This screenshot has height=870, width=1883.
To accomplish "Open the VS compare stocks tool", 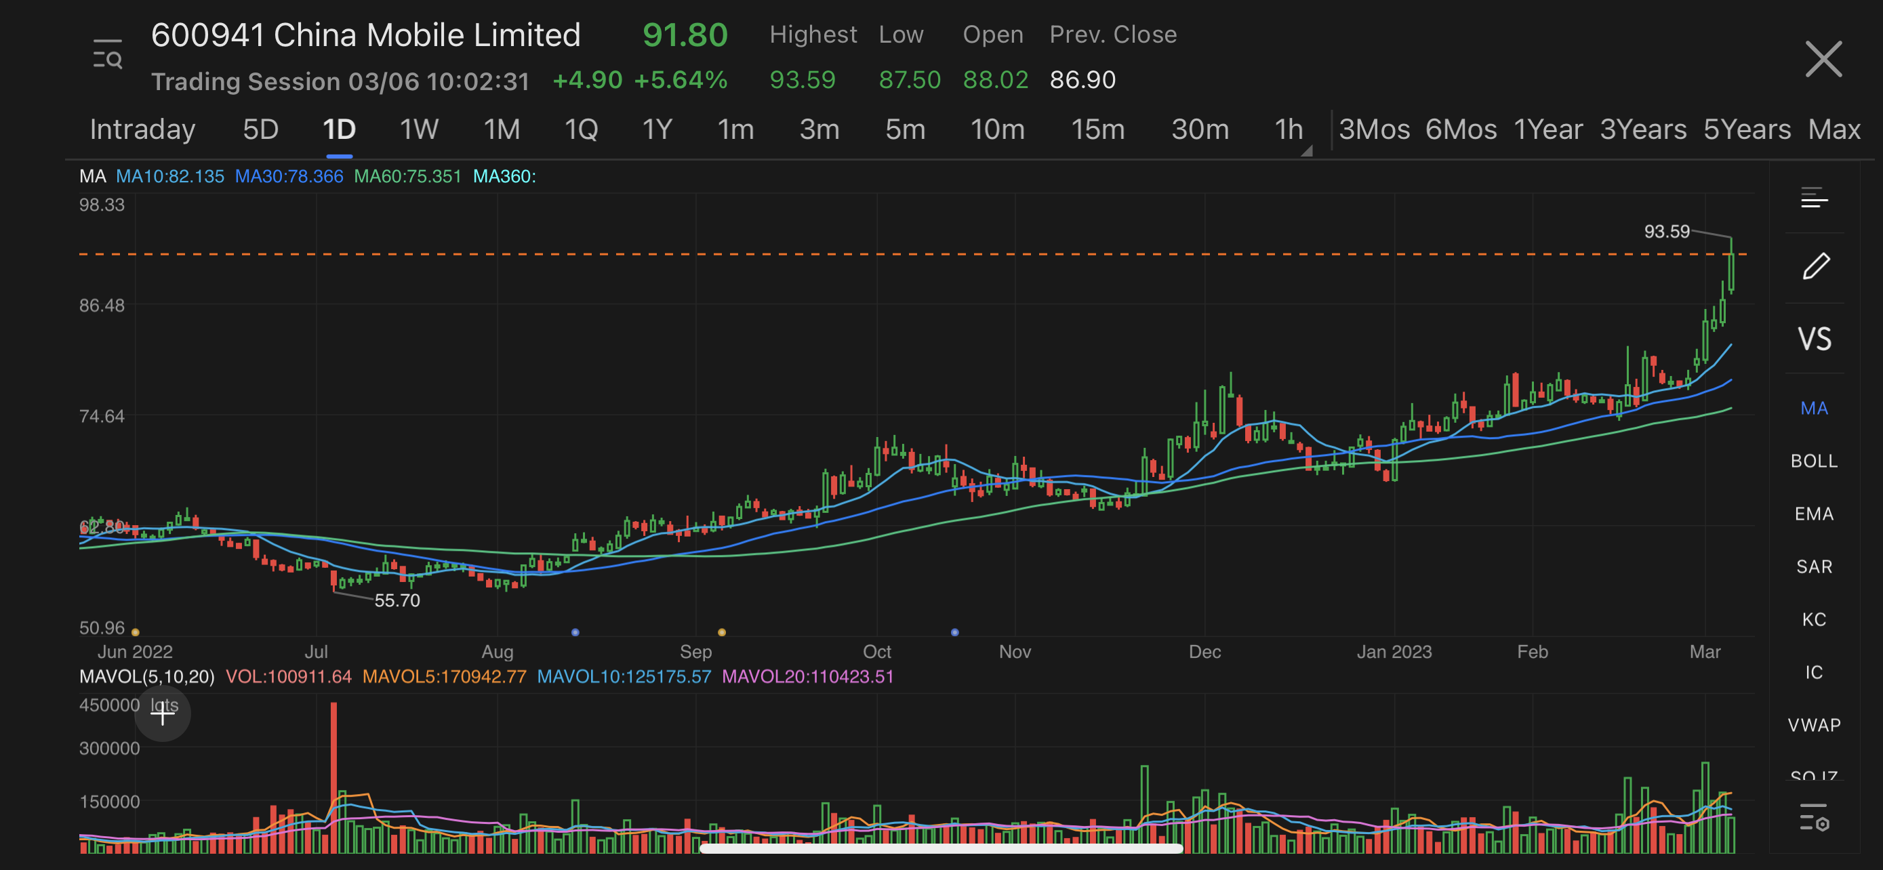I will pyautogui.click(x=1814, y=339).
